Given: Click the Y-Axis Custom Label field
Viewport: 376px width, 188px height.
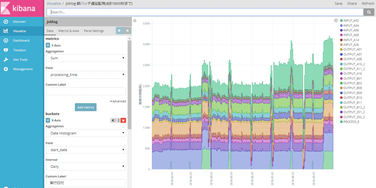Looking at the screenshot, I should pyautogui.click(x=86, y=91).
